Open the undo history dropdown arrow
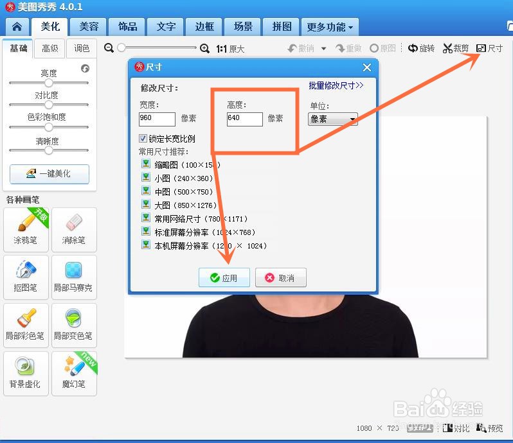Screen dimensions: 513x443 tap(323, 49)
